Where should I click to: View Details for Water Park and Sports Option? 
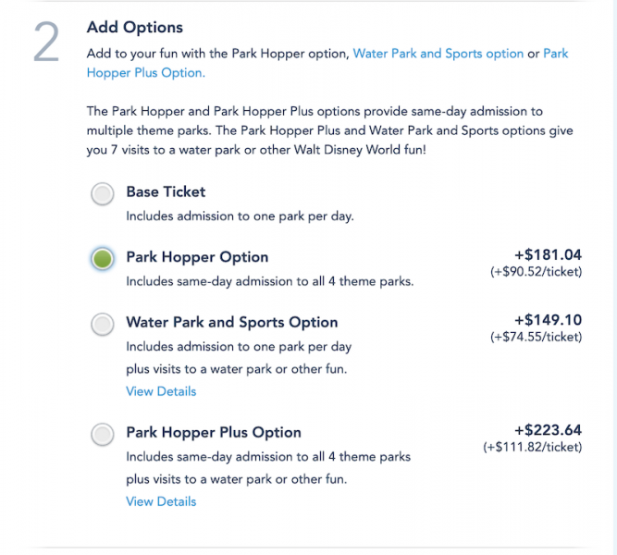pos(161,391)
